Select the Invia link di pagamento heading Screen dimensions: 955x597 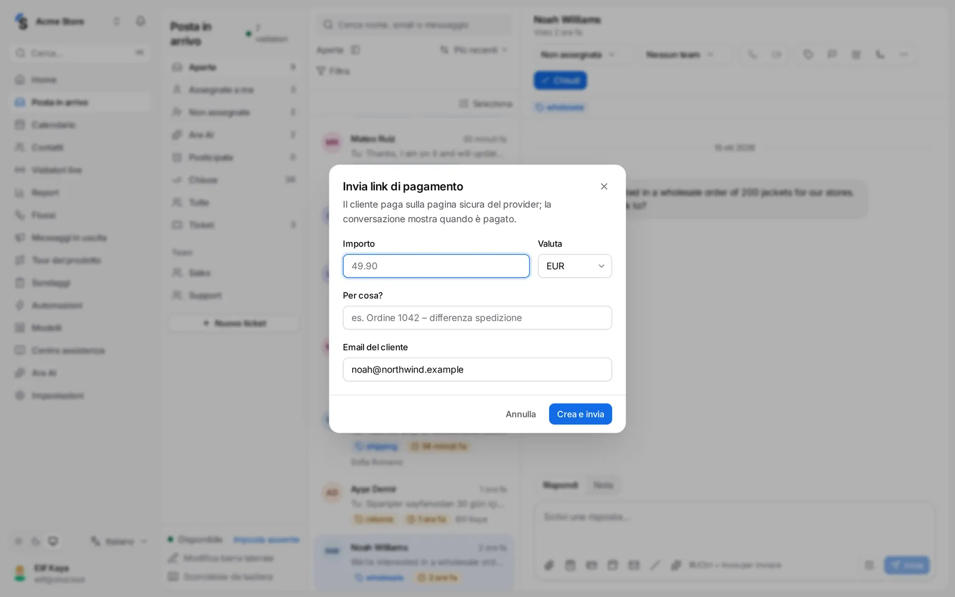pyautogui.click(x=403, y=186)
